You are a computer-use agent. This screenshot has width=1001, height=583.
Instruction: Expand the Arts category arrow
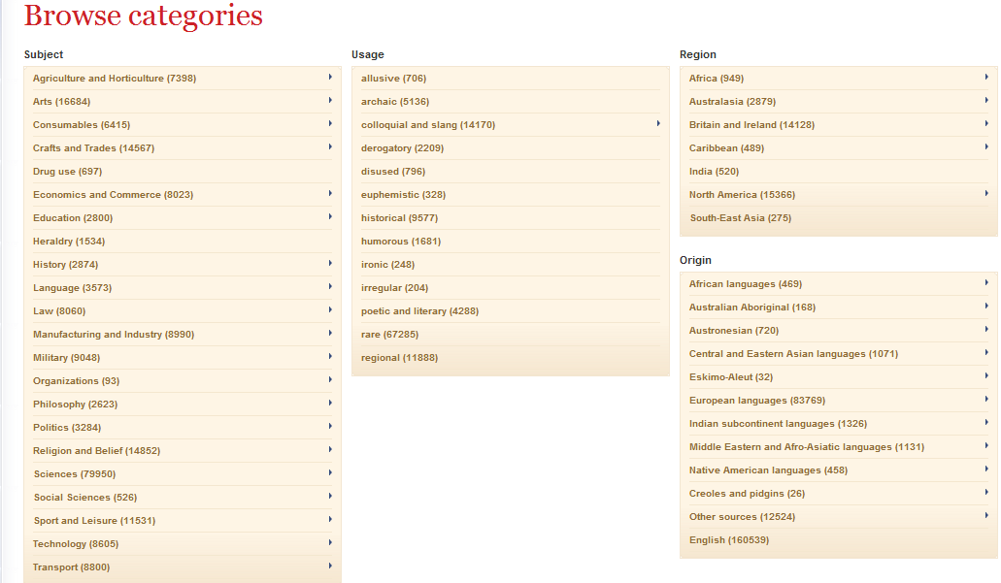(330, 100)
